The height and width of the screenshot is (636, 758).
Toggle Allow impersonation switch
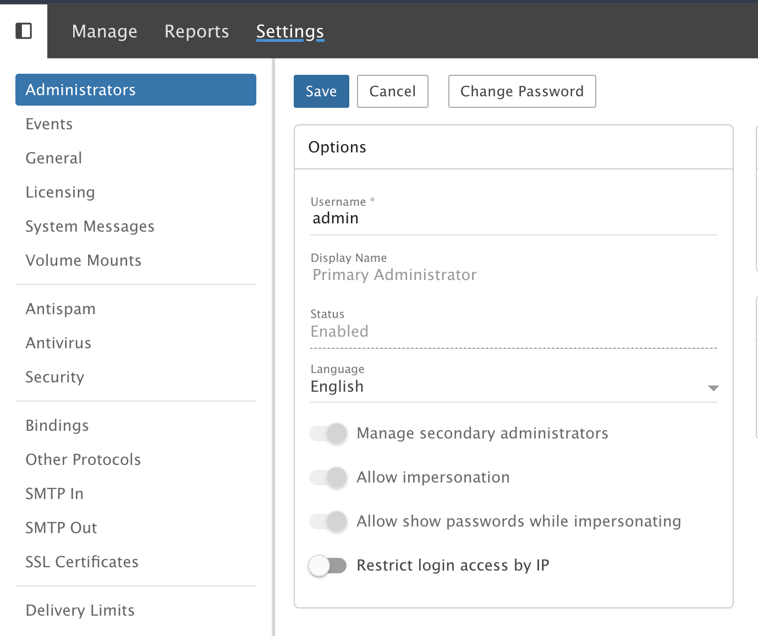pos(328,478)
